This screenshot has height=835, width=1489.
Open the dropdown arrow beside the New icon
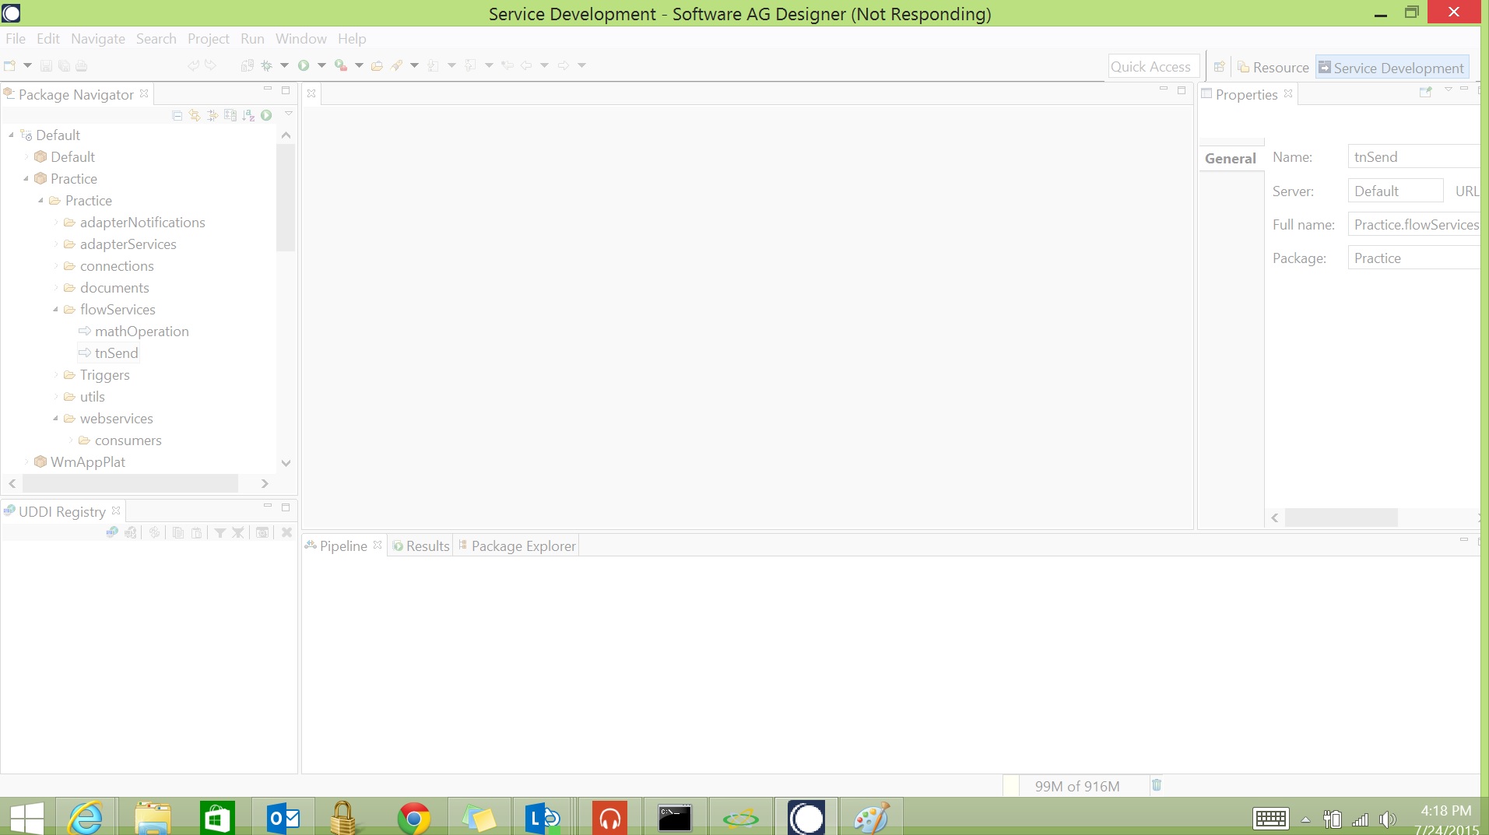tap(27, 65)
